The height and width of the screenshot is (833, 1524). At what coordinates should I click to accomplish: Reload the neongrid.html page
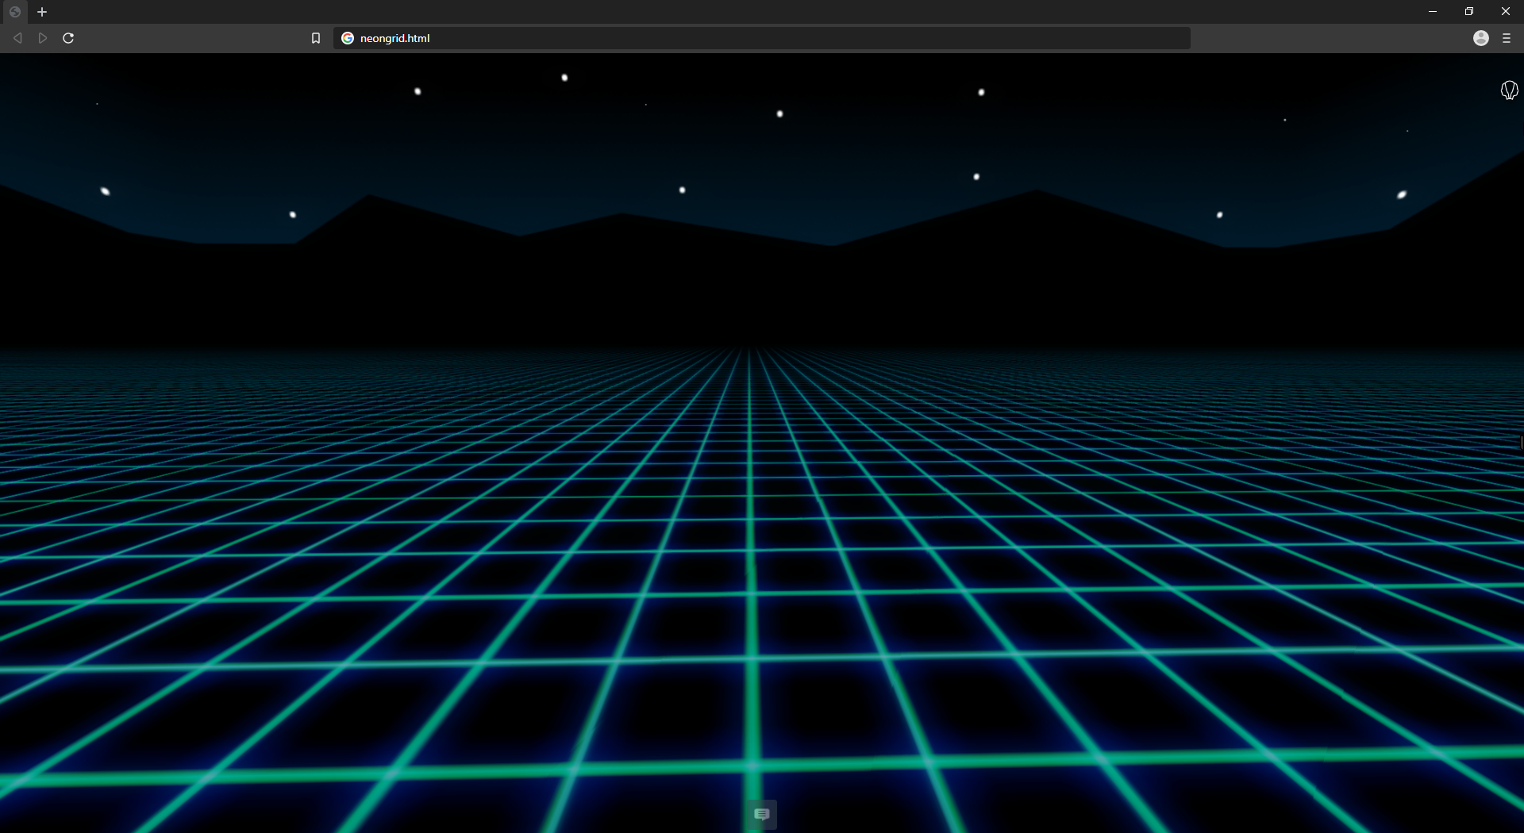coord(68,38)
